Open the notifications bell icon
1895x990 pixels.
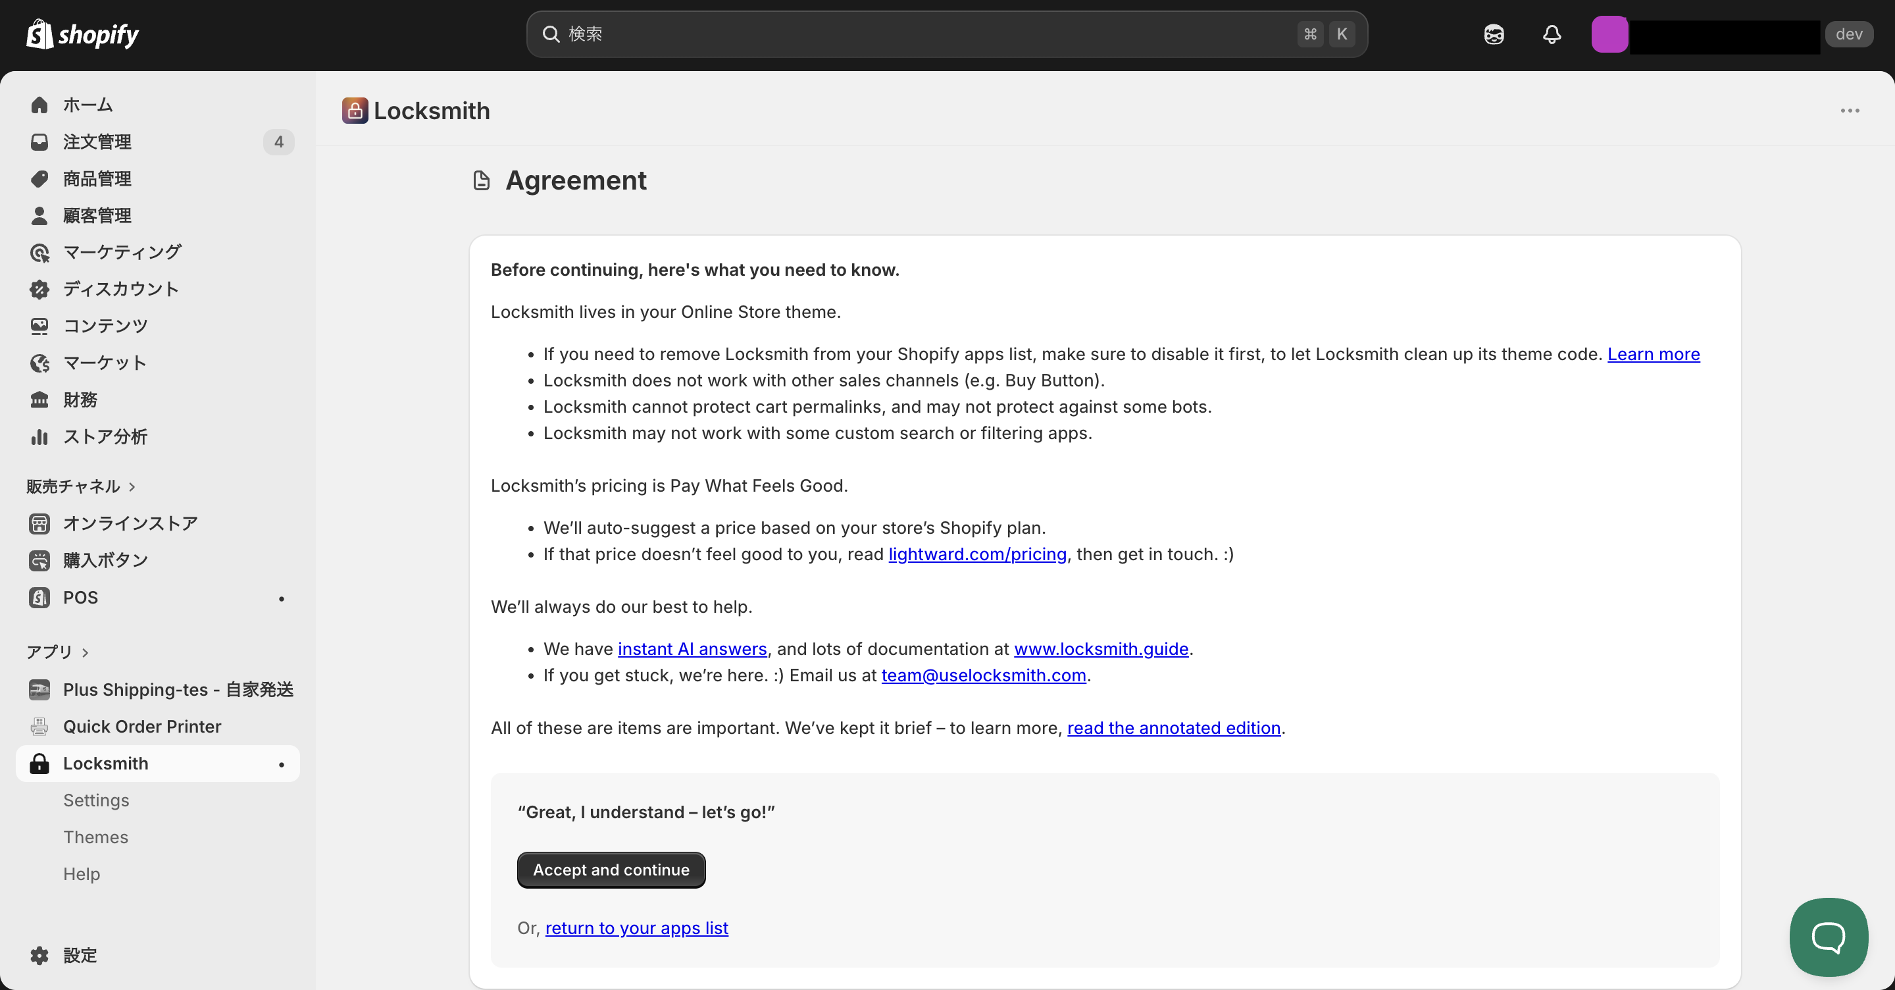(1552, 35)
